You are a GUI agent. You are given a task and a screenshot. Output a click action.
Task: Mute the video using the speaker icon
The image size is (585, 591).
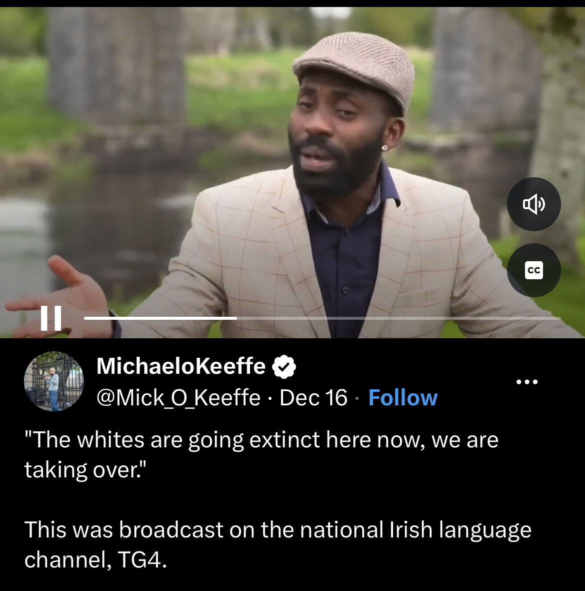(533, 204)
